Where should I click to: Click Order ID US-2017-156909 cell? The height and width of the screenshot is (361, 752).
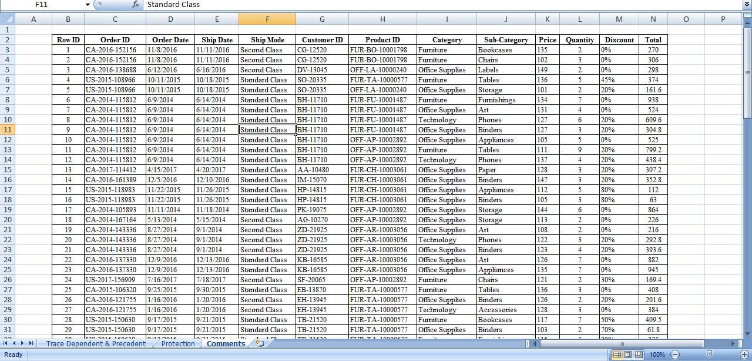(x=115, y=279)
